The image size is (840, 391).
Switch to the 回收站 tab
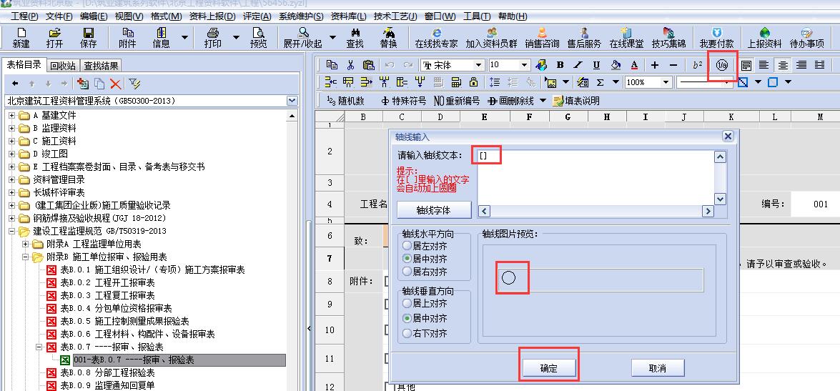point(62,66)
